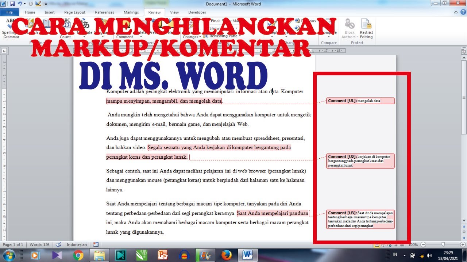This screenshot has width=467, height=262.
Task: Switch to Full Screen Reading view
Action: (x=383, y=245)
